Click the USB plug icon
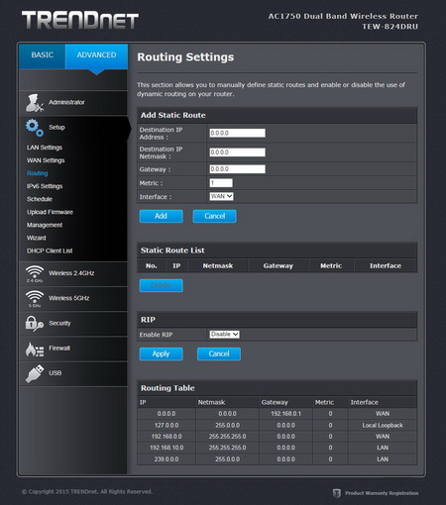Screen dimensions: 446x505 pyautogui.click(x=35, y=373)
